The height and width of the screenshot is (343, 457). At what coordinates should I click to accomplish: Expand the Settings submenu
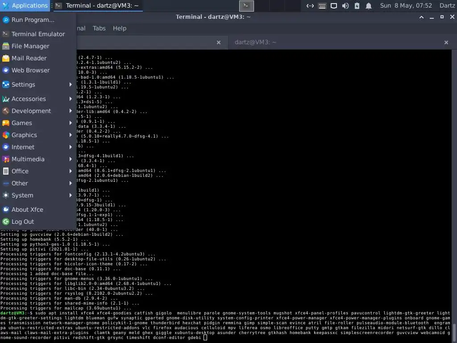pyautogui.click(x=38, y=84)
